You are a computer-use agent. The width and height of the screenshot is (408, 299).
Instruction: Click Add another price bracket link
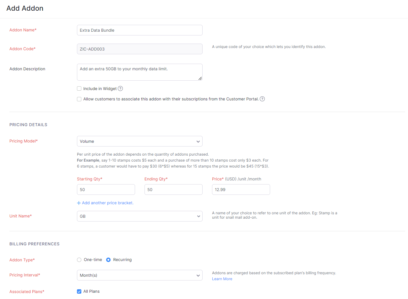click(x=108, y=203)
